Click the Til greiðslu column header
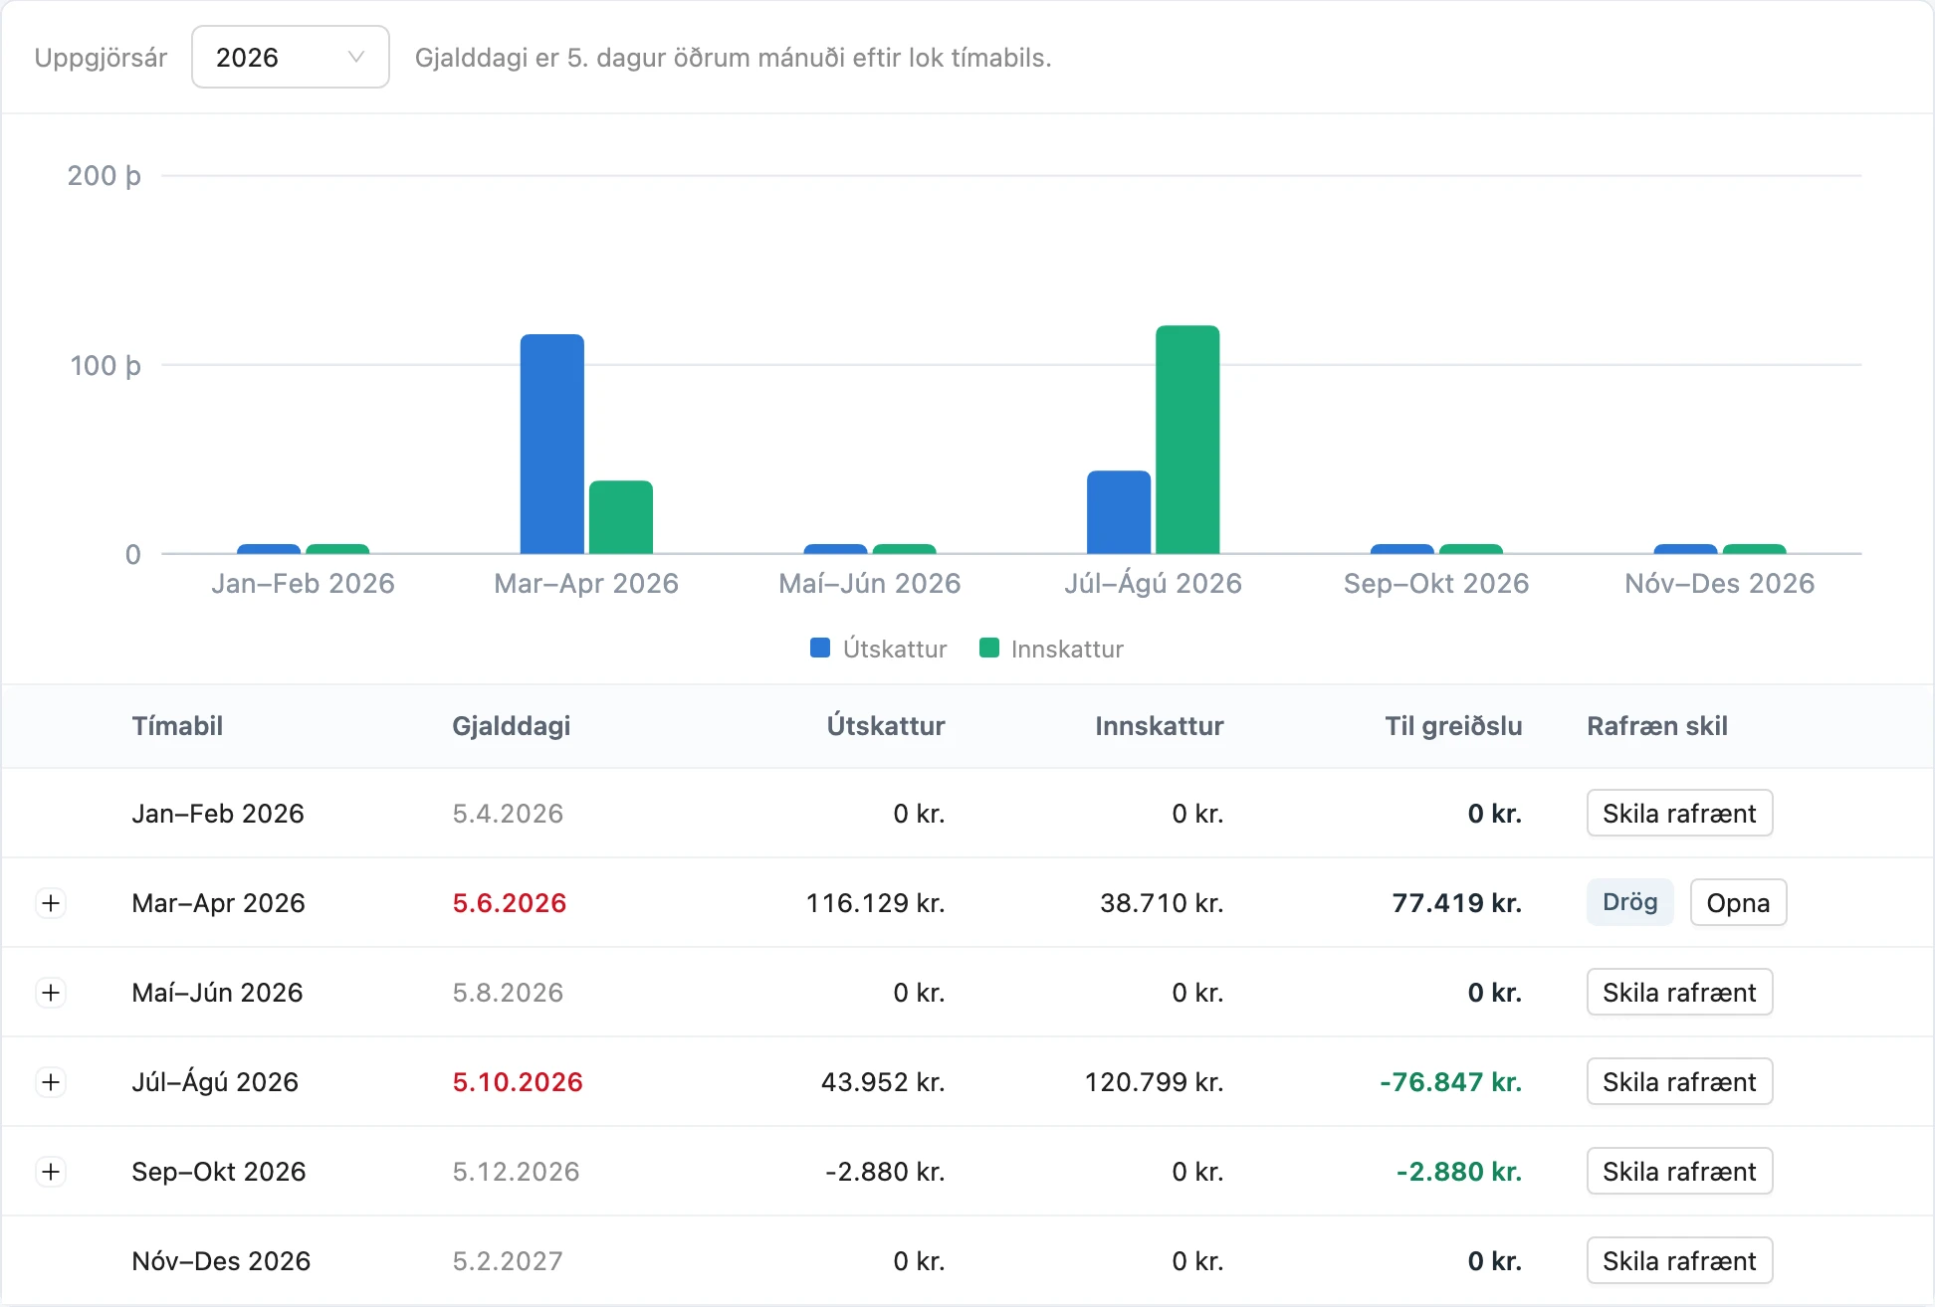Viewport: 1935px width, 1307px height. [1453, 726]
